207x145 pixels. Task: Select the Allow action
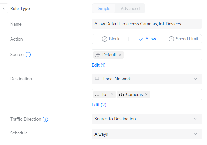click(147, 39)
